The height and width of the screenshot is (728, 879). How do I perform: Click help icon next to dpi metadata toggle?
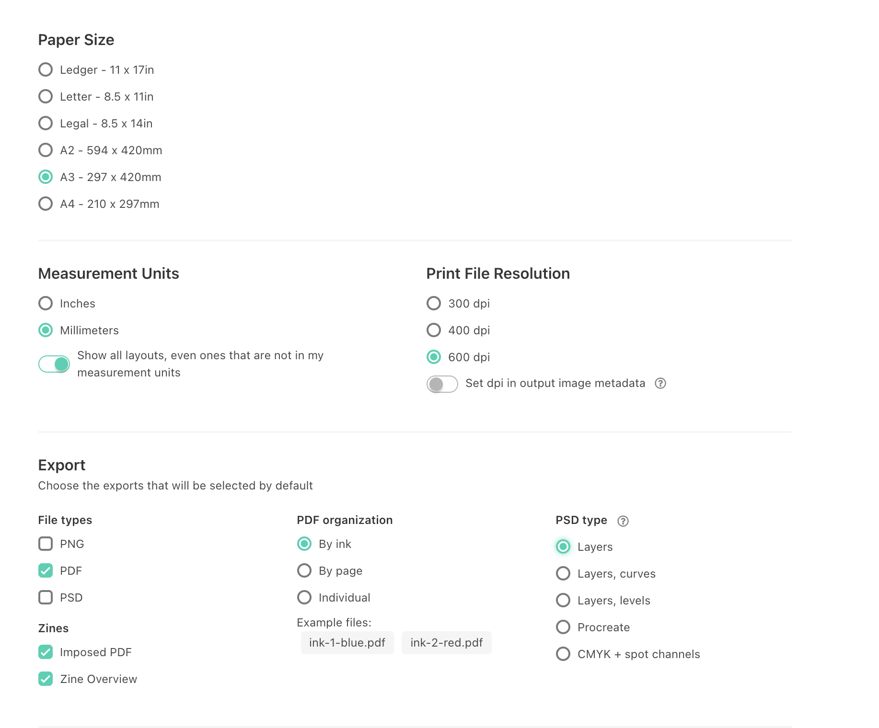[x=660, y=383]
